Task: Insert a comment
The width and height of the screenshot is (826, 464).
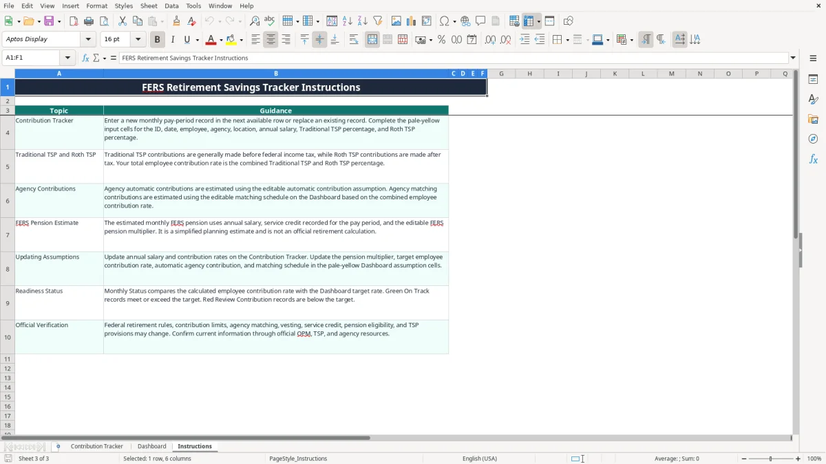Action: click(x=480, y=21)
